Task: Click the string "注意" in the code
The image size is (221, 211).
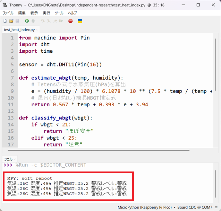Action: tap(74, 145)
